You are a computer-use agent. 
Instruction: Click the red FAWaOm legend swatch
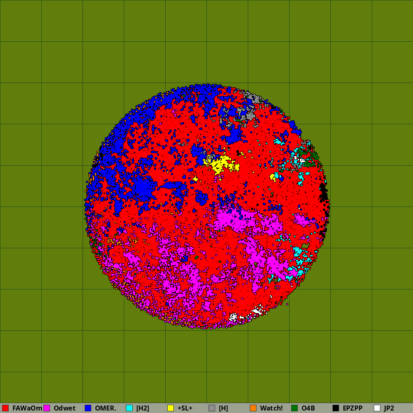pos(5,408)
